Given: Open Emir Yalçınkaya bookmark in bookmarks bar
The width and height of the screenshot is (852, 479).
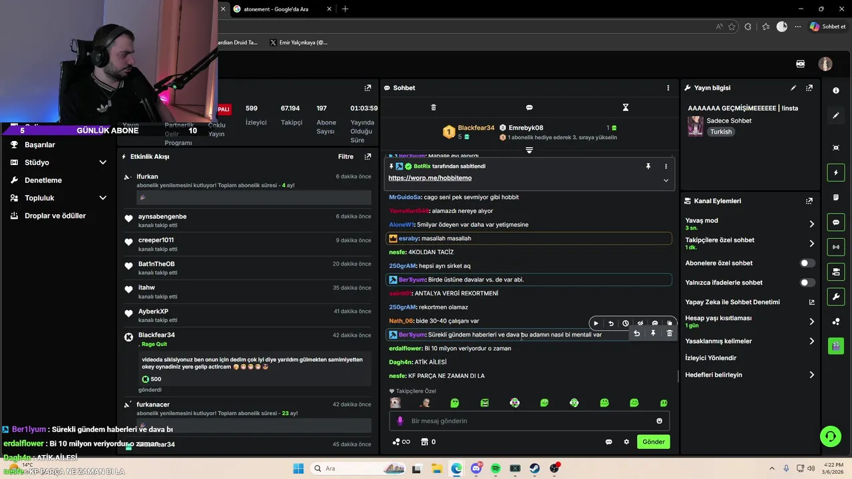Looking at the screenshot, I should click(299, 43).
